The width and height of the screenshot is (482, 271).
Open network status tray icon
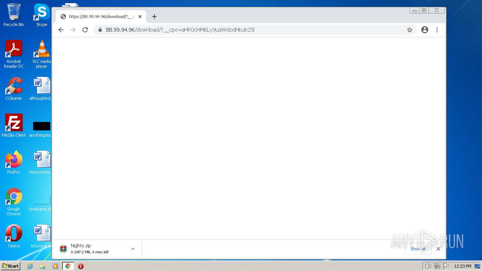[437, 266]
